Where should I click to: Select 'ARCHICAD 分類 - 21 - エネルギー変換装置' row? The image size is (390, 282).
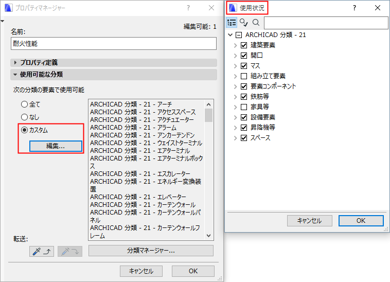coord(147,185)
